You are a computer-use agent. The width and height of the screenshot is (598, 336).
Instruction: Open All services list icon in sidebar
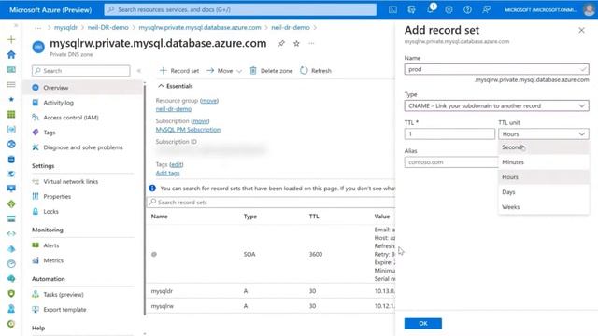click(11, 84)
